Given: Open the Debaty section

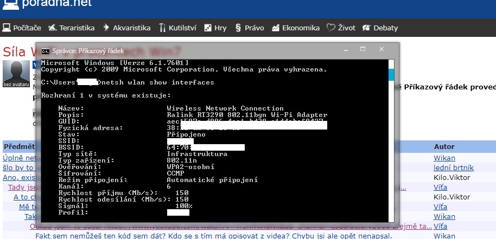Looking at the screenshot, I should pos(380,28).
